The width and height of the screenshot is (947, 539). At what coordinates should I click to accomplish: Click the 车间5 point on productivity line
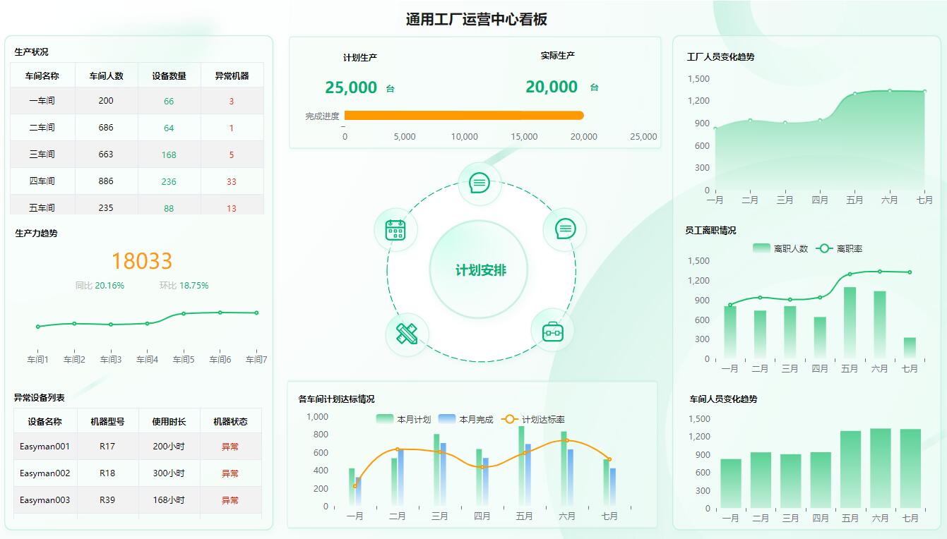click(184, 313)
